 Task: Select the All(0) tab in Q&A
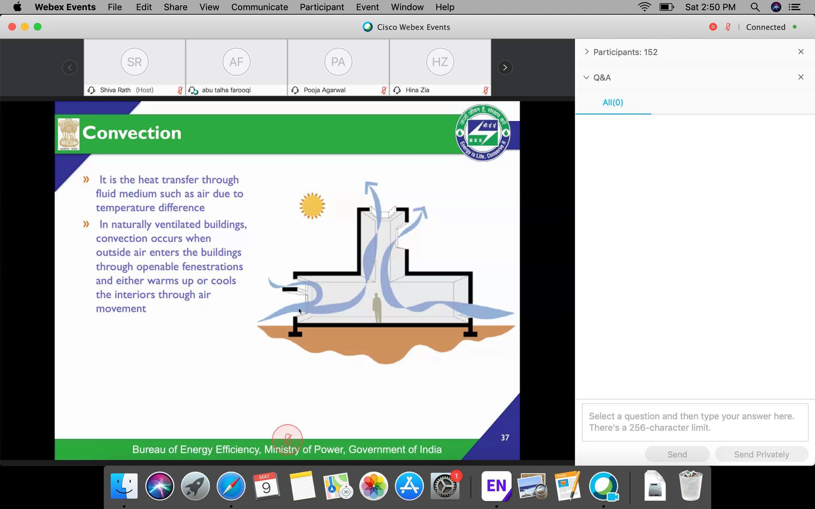(x=612, y=103)
